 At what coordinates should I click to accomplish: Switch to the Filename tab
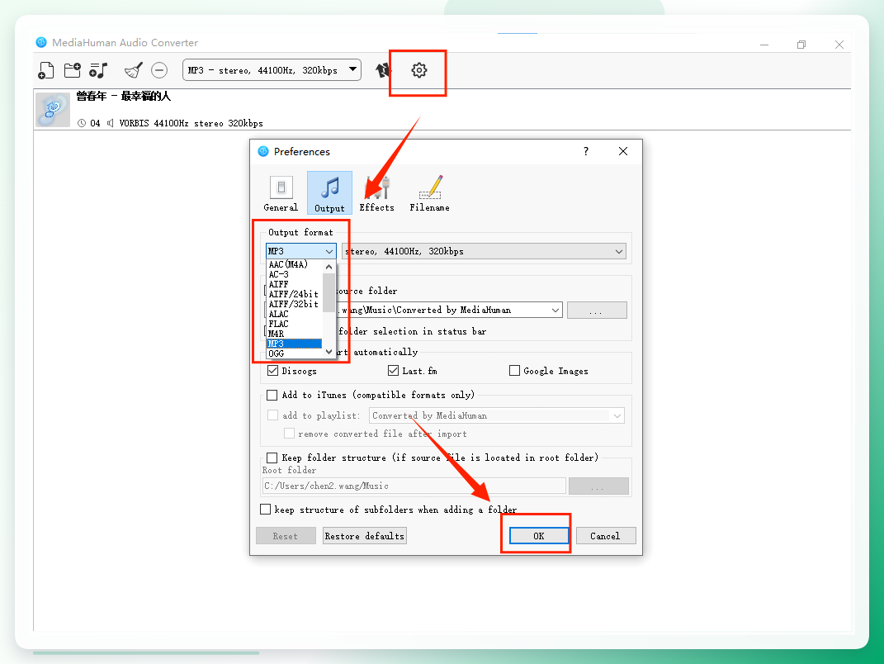pos(429,193)
